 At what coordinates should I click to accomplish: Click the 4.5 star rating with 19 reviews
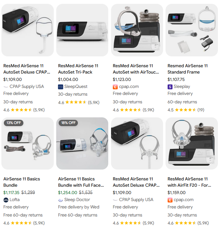click(x=186, y=110)
